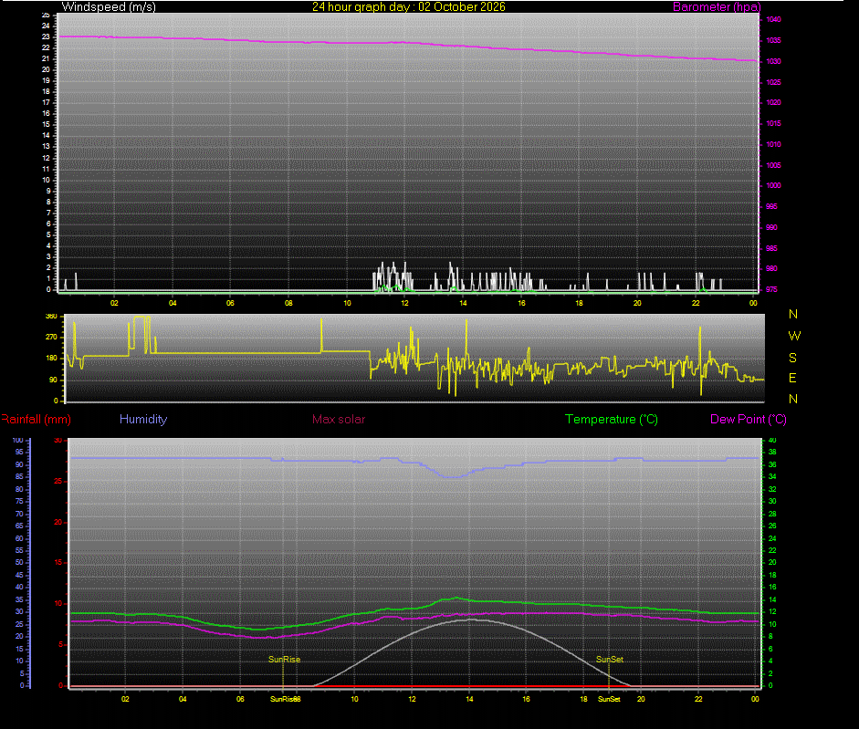
Task: Click "50" on the blue humidity scale
Action: 20,563
